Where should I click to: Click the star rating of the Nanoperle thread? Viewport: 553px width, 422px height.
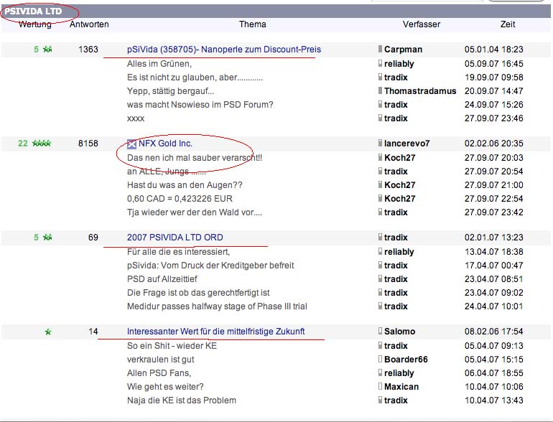coord(47,50)
